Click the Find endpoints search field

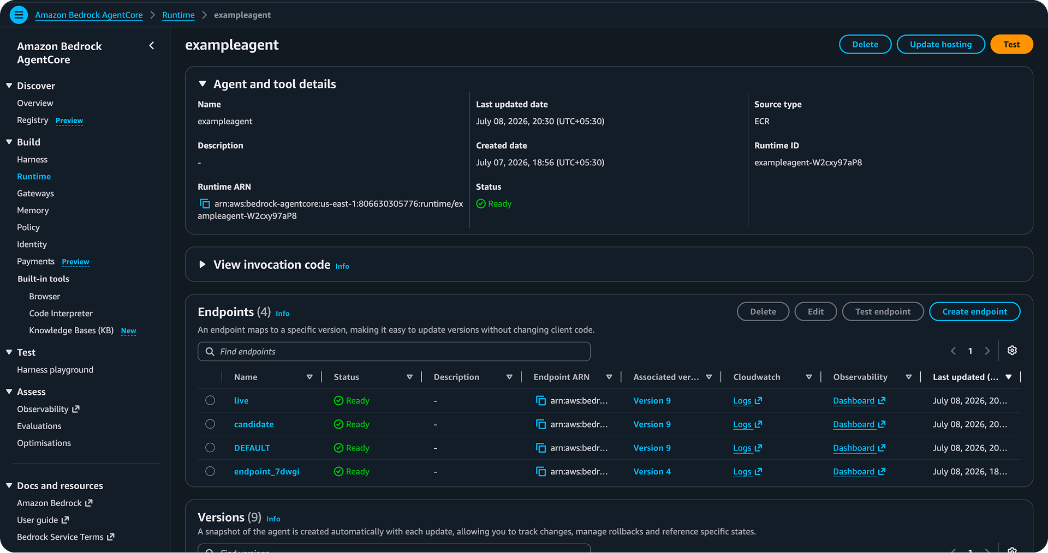click(x=394, y=352)
